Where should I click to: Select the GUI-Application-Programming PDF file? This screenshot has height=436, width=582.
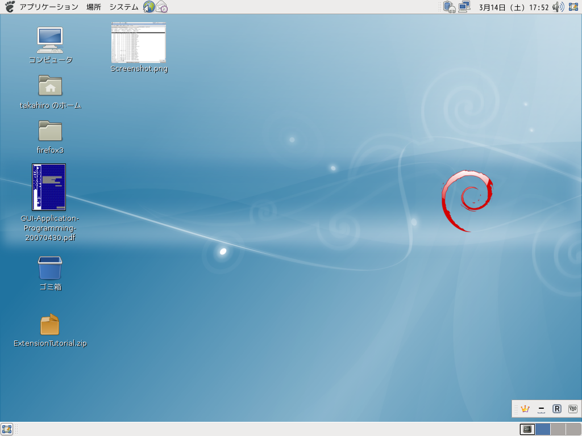(49, 187)
